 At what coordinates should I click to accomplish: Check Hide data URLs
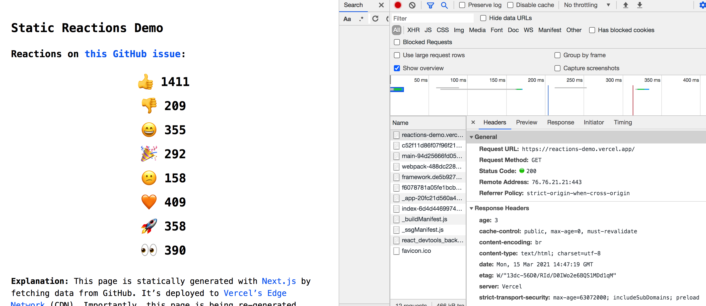(x=483, y=18)
